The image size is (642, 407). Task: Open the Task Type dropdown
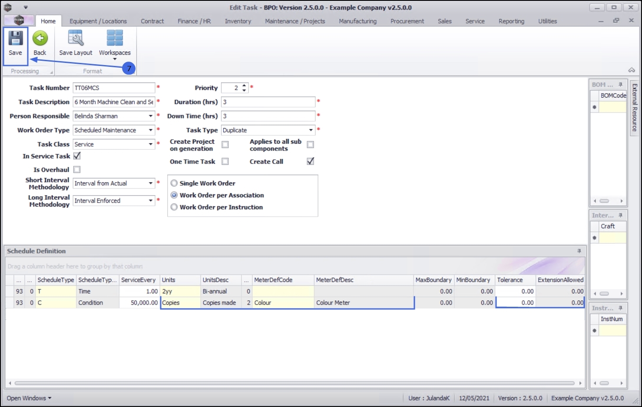[311, 130]
